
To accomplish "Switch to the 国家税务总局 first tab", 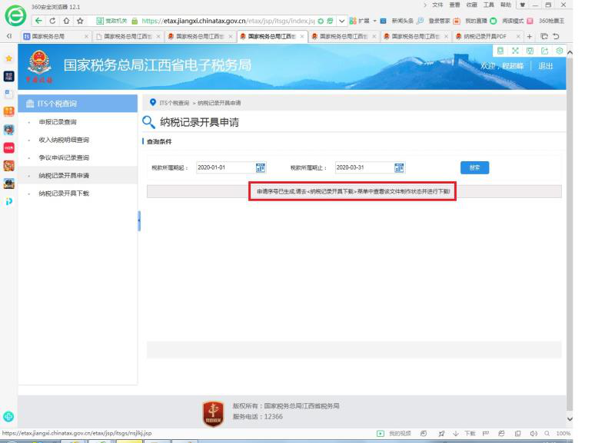I will coord(55,36).
